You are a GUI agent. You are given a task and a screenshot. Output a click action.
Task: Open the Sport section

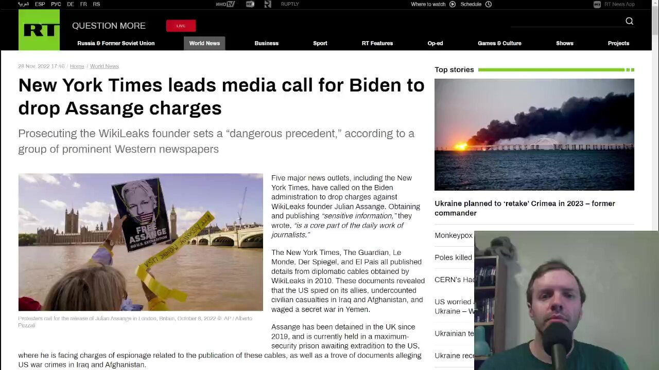point(320,43)
